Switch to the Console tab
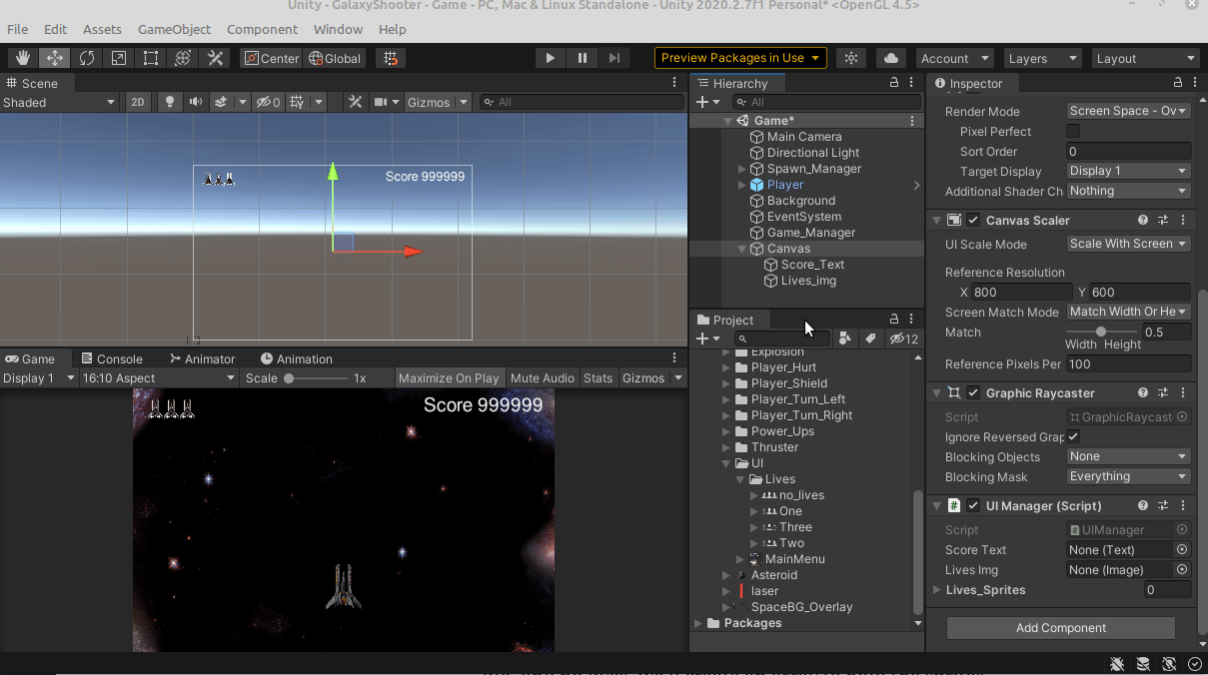The image size is (1208, 675). 112,358
